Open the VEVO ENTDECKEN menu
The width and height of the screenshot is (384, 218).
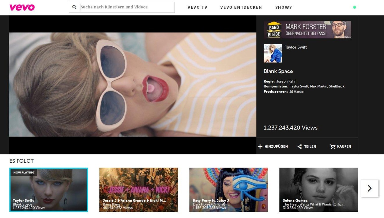(241, 7)
